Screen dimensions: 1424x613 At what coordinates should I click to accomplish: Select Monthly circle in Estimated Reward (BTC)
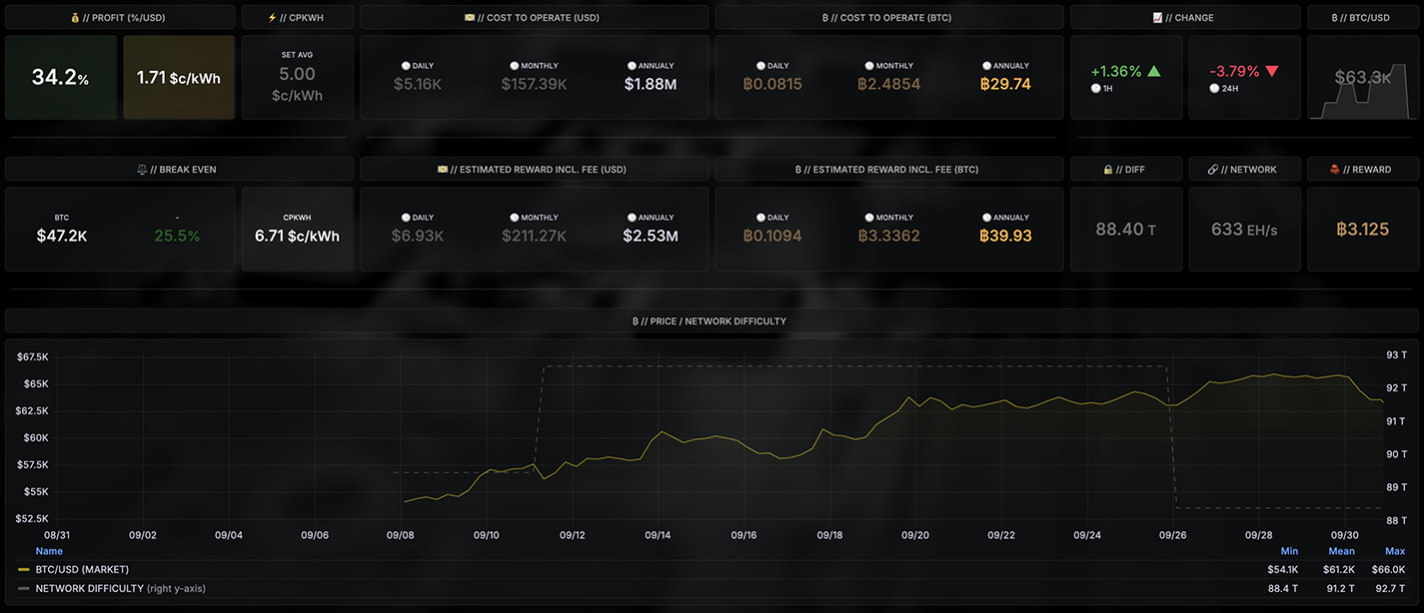point(869,218)
